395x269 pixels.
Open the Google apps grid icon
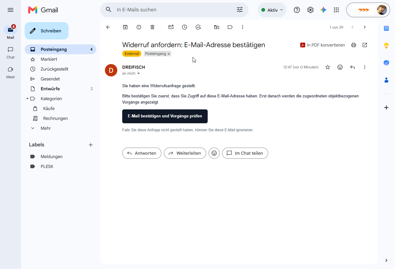click(336, 10)
